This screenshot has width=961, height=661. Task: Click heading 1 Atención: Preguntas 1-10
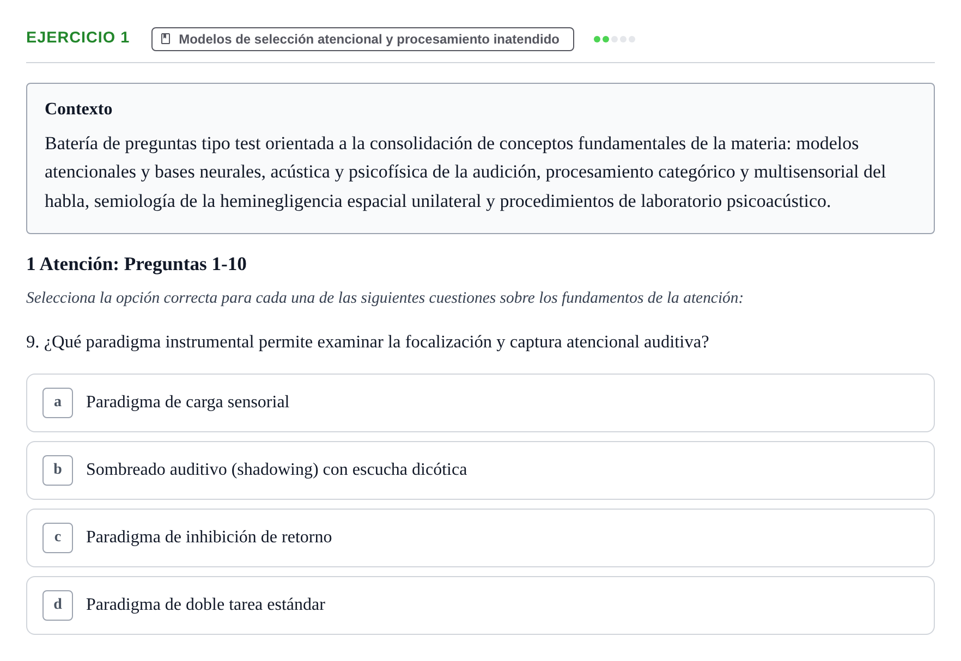[x=136, y=264]
